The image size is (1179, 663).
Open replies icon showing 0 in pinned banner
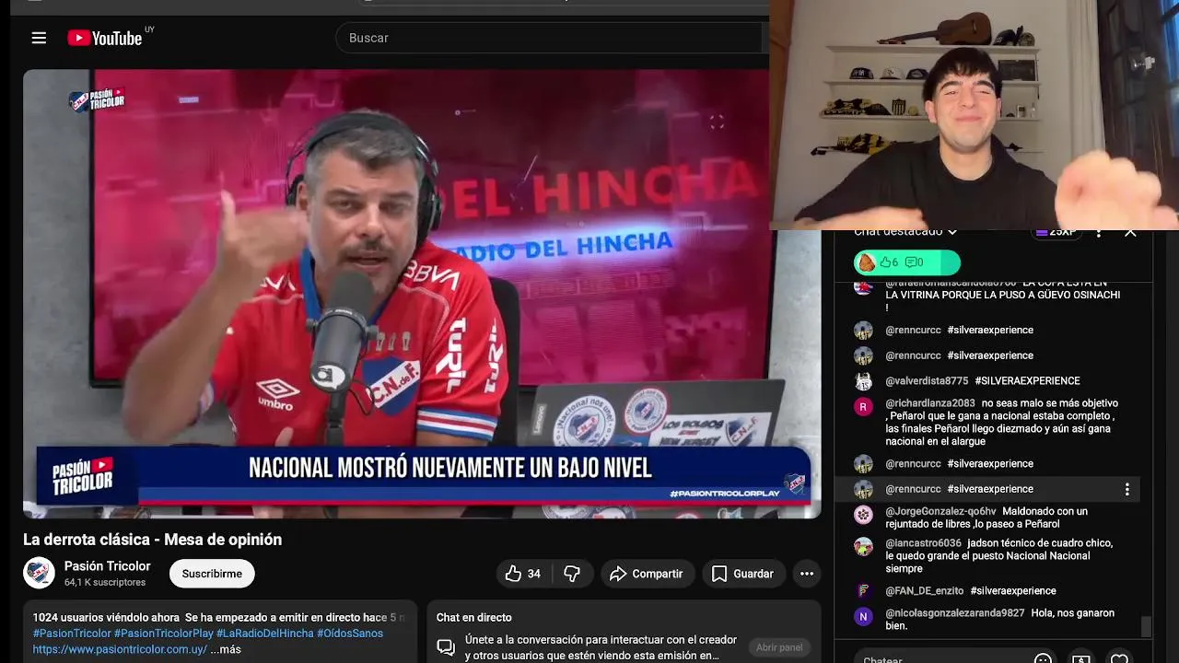click(x=913, y=262)
